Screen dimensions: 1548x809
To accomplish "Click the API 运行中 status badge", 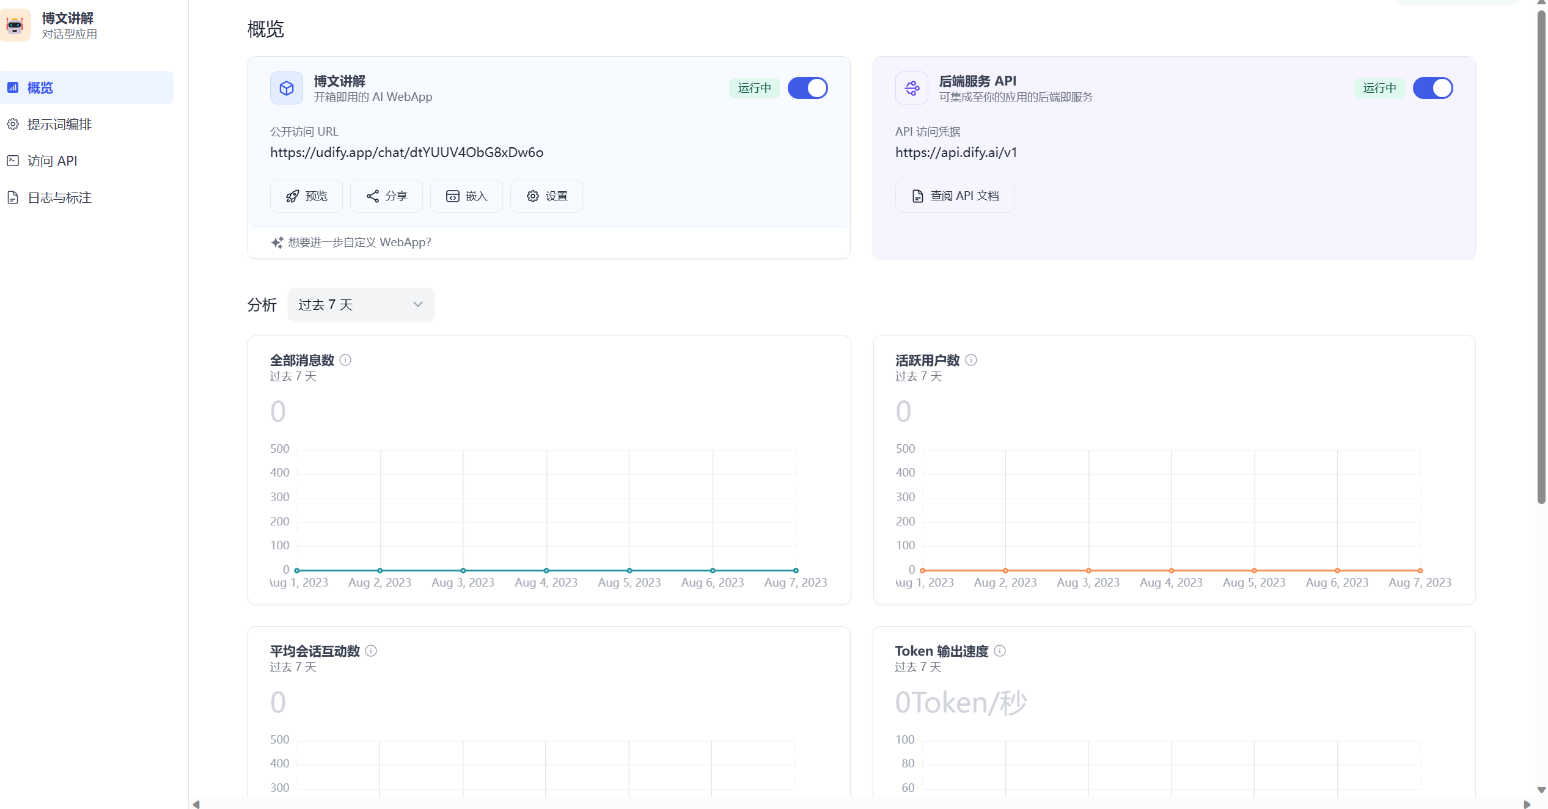I will (1380, 88).
